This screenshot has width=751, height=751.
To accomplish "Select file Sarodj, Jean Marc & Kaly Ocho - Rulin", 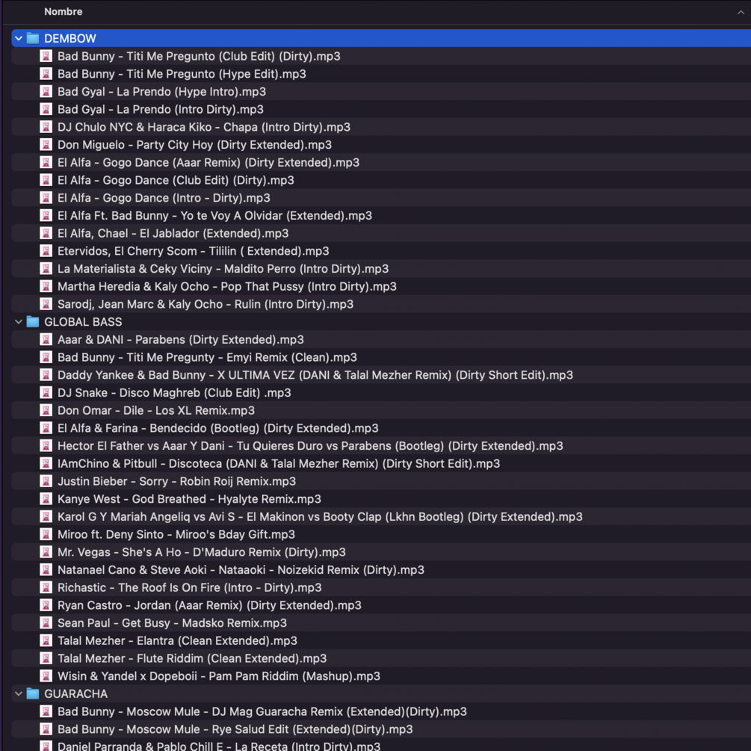I will [x=205, y=304].
